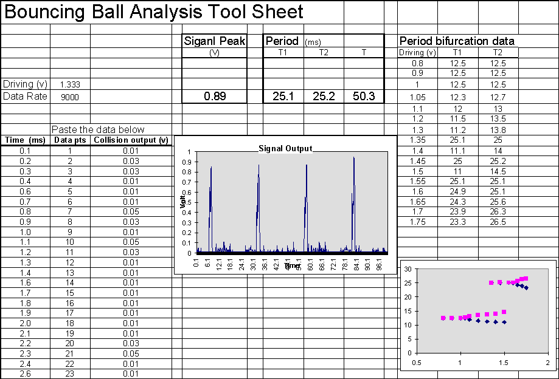The width and height of the screenshot is (559, 379).
Task: Click the Driving 1.75 cell in bifurcation table
Action: point(417,222)
